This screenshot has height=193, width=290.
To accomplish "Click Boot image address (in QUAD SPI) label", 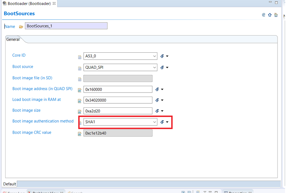I will (42, 88).
